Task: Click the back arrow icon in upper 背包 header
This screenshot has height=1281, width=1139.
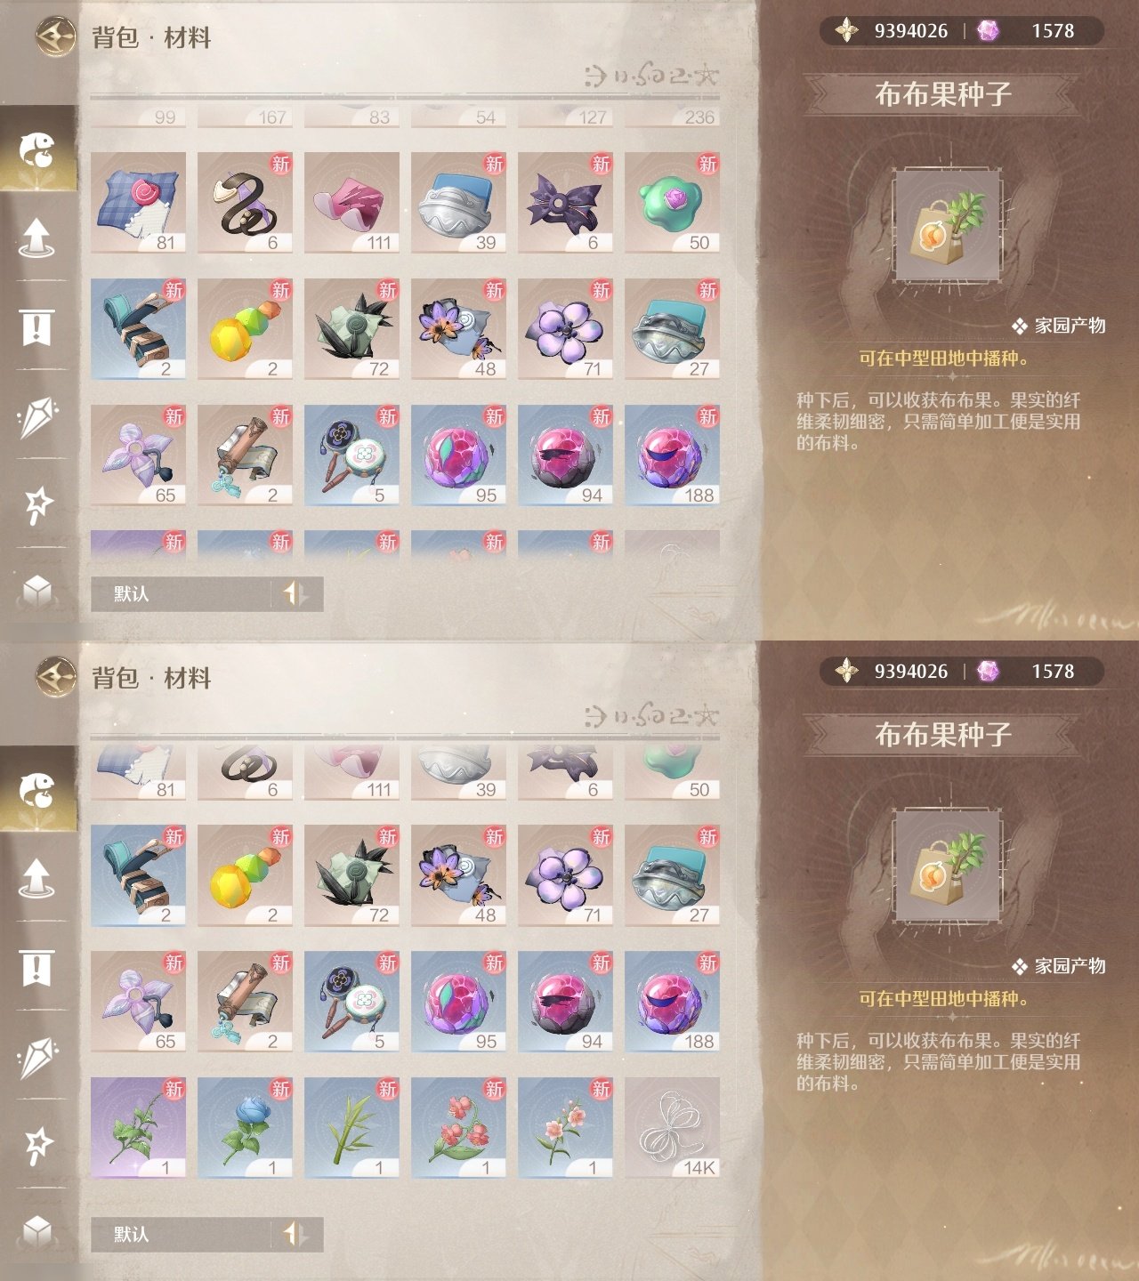Action: 55,36
